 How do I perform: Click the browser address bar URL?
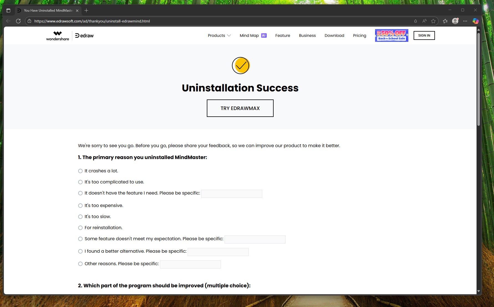point(92,21)
